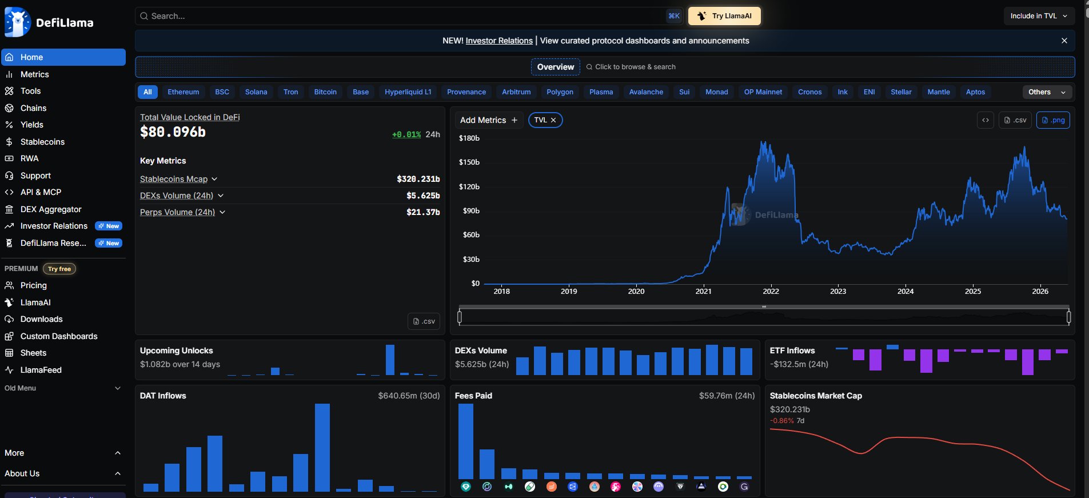
Task: Open the API & MCP code icon
Action: click(x=9, y=192)
